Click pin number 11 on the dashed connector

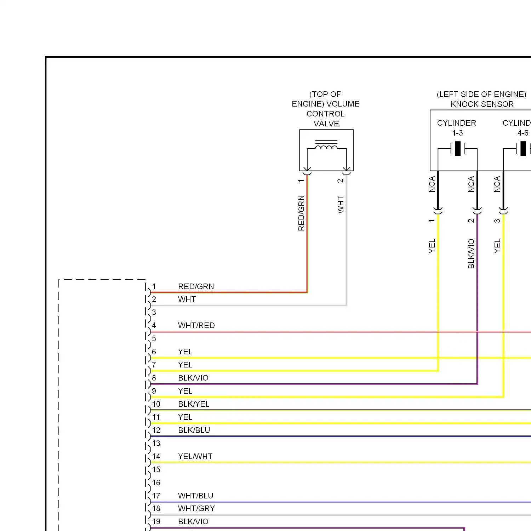(x=156, y=417)
